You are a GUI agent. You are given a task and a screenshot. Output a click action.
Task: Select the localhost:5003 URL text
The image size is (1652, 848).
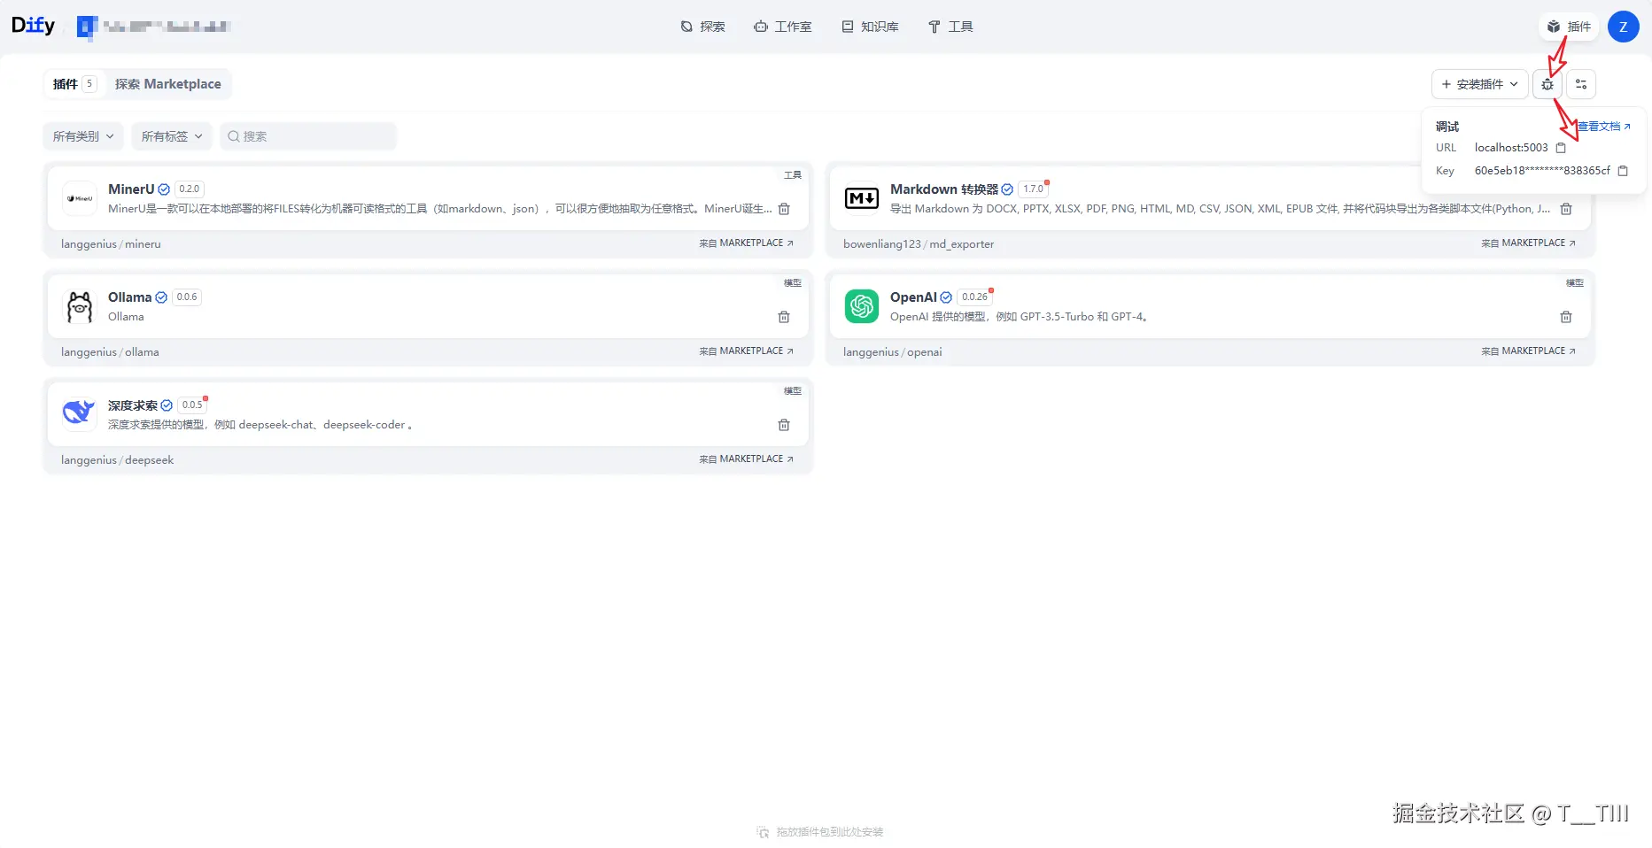point(1511,148)
